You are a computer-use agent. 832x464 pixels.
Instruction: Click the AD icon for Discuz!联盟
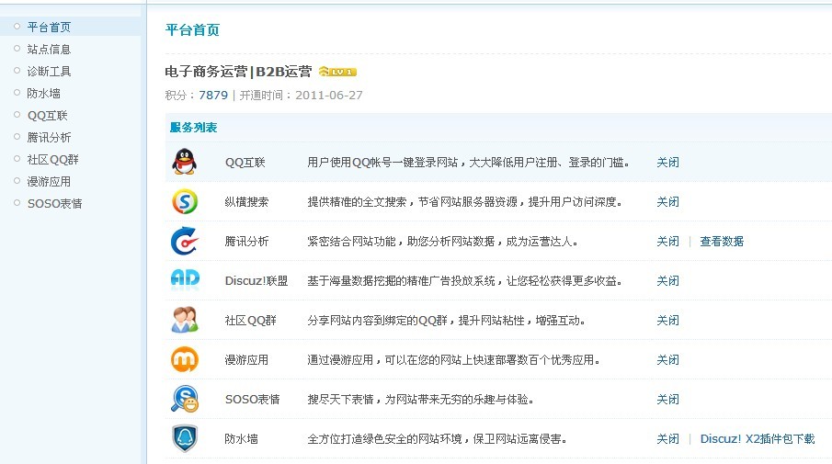(185, 279)
